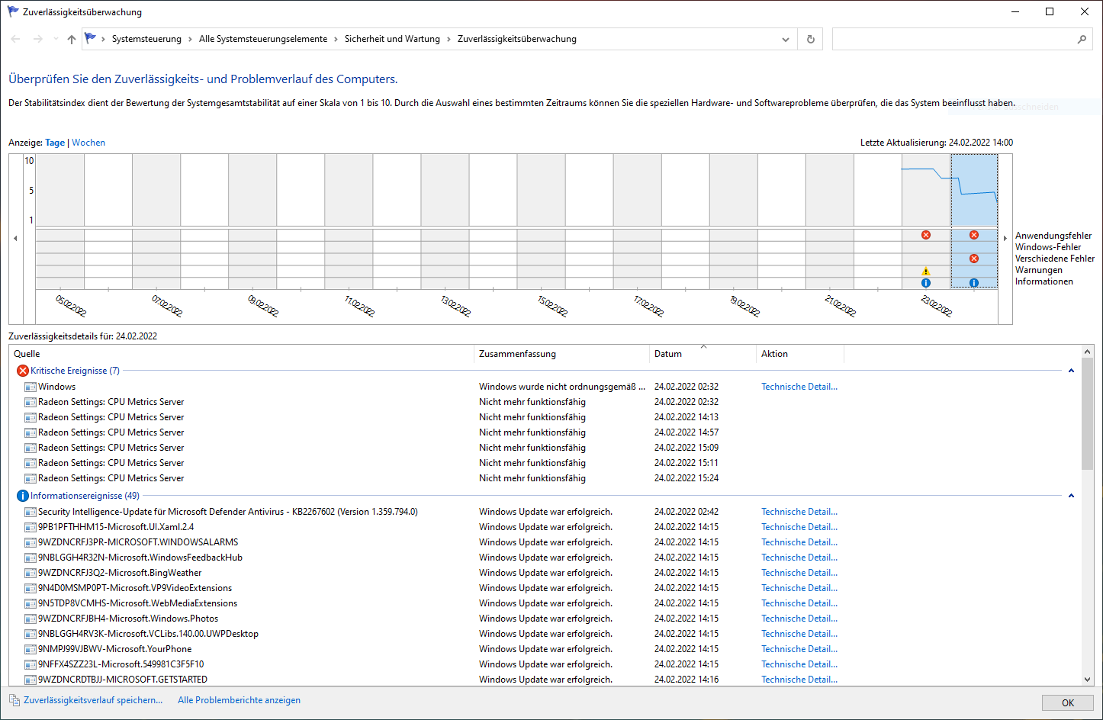Open Alle Problemberichte anzeigen link
This screenshot has height=720, width=1103.
pos(240,700)
